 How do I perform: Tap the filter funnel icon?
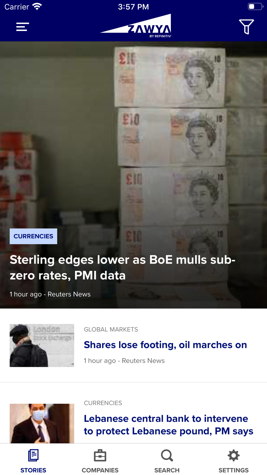[246, 27]
